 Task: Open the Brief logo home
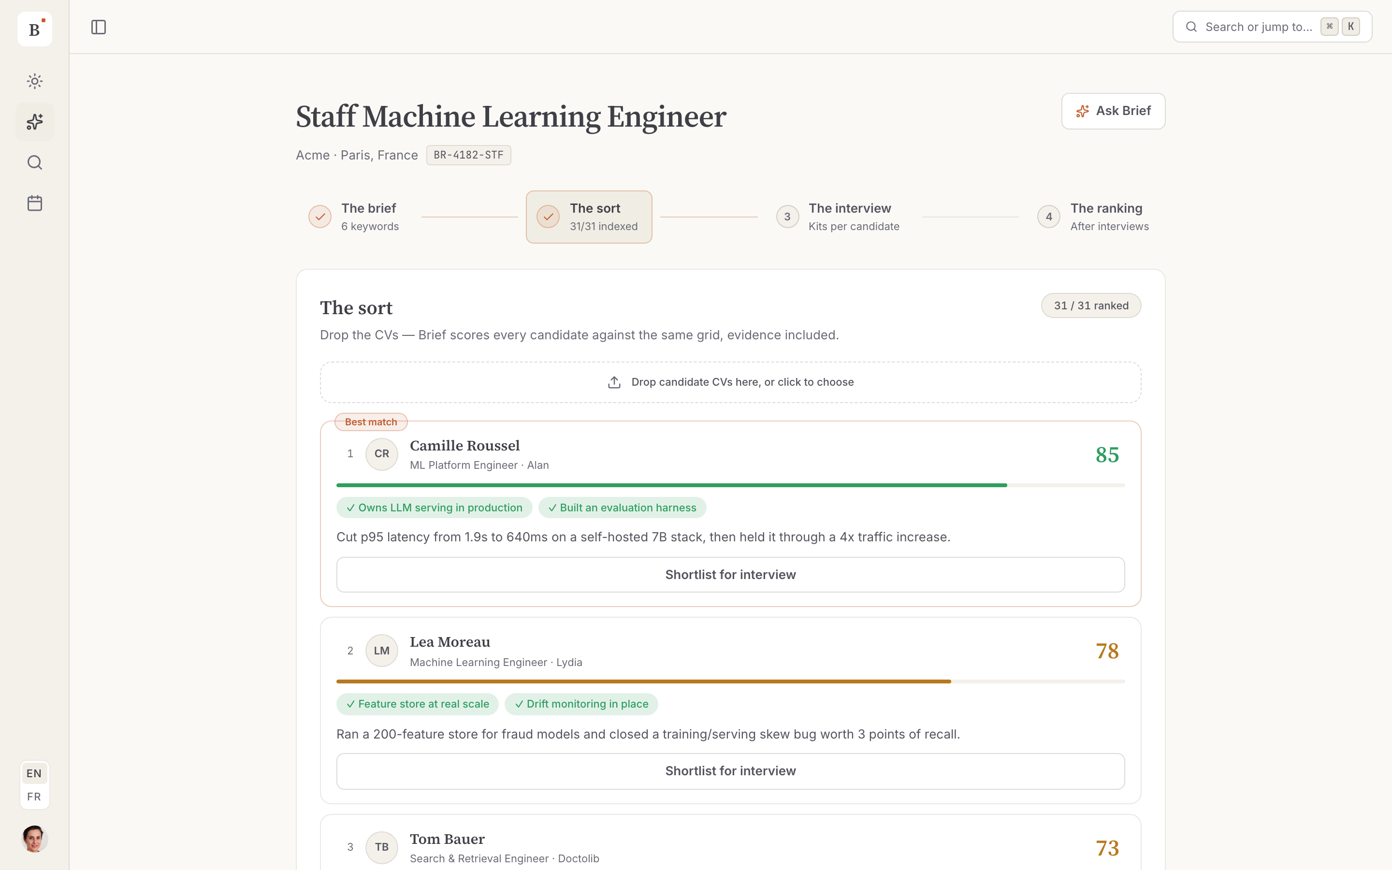(34, 29)
